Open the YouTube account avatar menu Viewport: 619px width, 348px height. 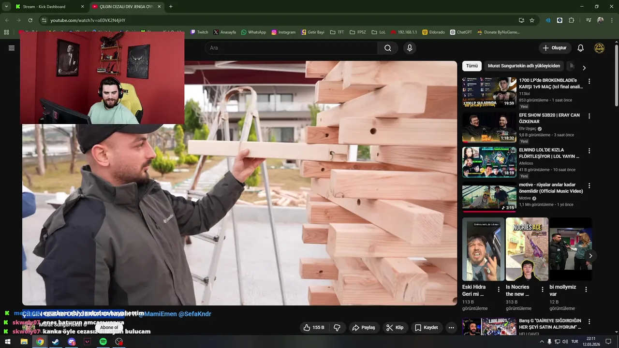point(599,48)
